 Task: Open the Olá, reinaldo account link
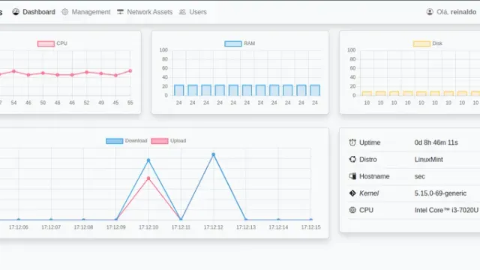tap(451, 12)
